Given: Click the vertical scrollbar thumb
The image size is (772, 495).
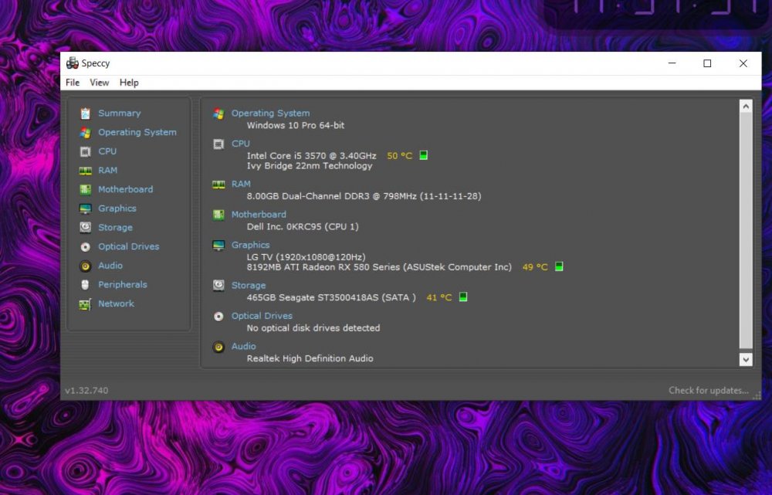Looking at the screenshot, I should coord(746,230).
